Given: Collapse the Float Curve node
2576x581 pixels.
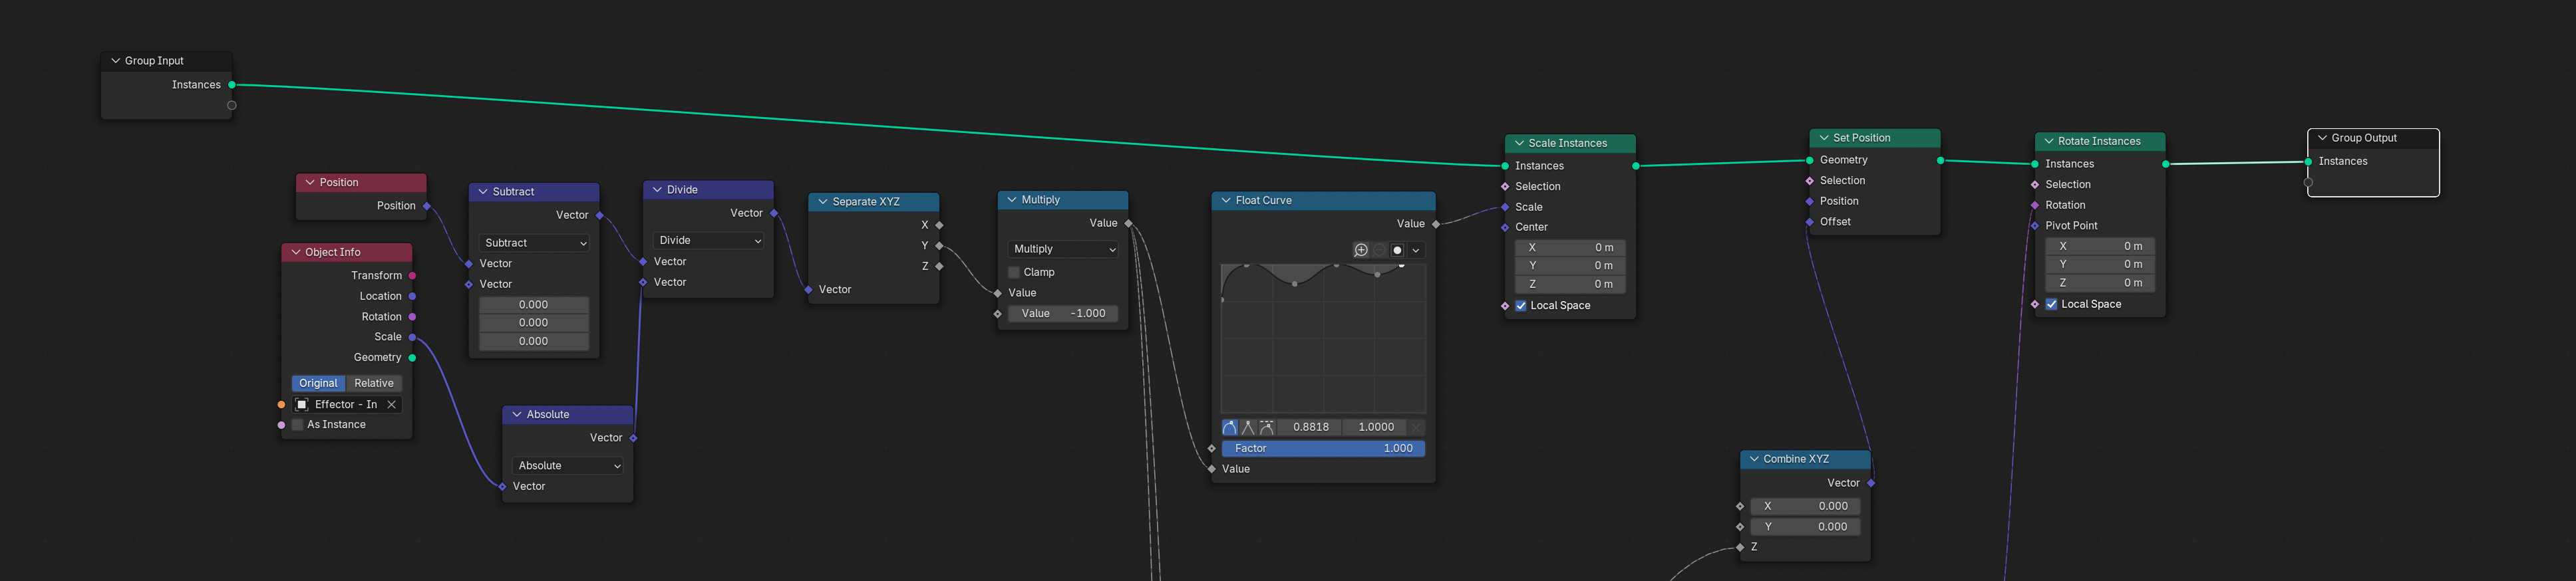Looking at the screenshot, I should 1226,201.
